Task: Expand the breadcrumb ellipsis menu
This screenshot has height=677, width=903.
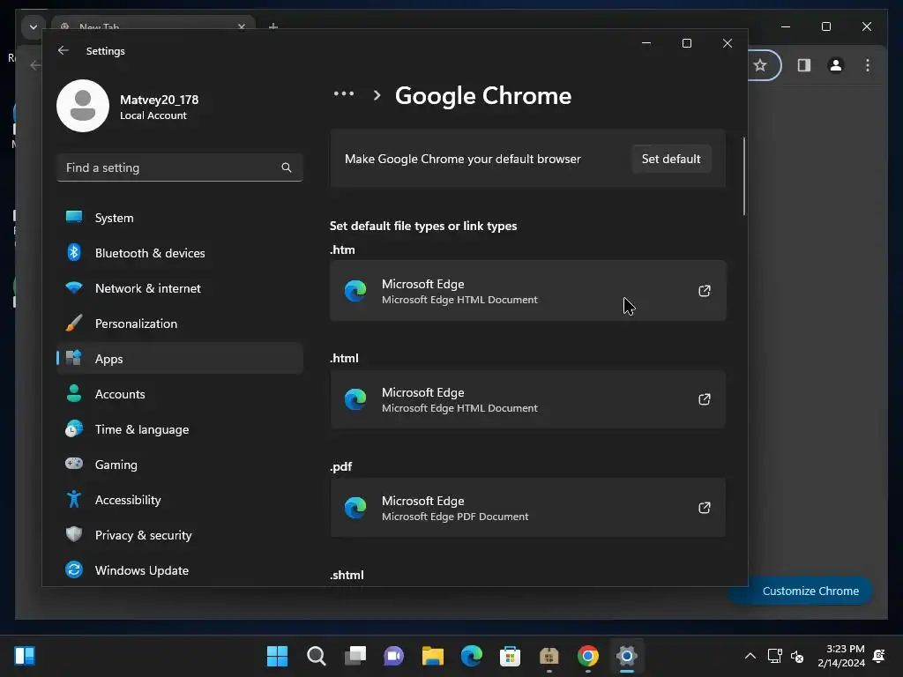Action: click(x=344, y=93)
